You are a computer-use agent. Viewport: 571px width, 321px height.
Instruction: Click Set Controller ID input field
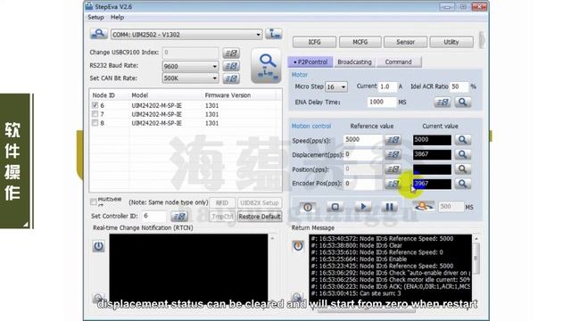tap(153, 216)
